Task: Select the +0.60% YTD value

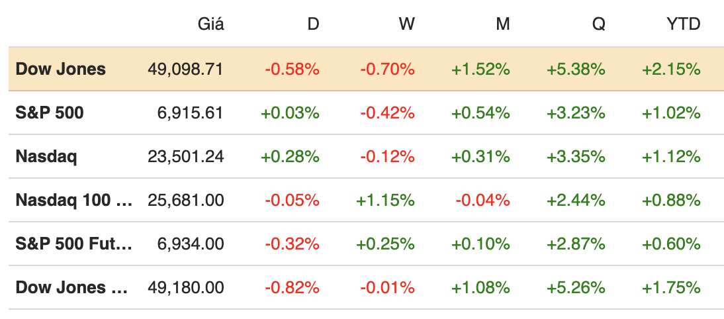Action: (671, 244)
